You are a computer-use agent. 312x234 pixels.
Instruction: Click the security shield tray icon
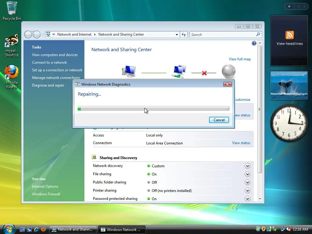click(264, 229)
